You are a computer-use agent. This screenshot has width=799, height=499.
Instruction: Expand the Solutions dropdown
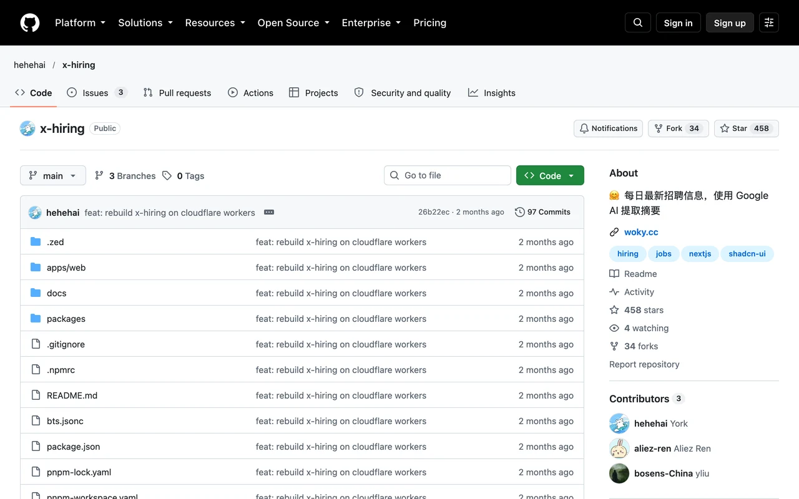(x=145, y=22)
